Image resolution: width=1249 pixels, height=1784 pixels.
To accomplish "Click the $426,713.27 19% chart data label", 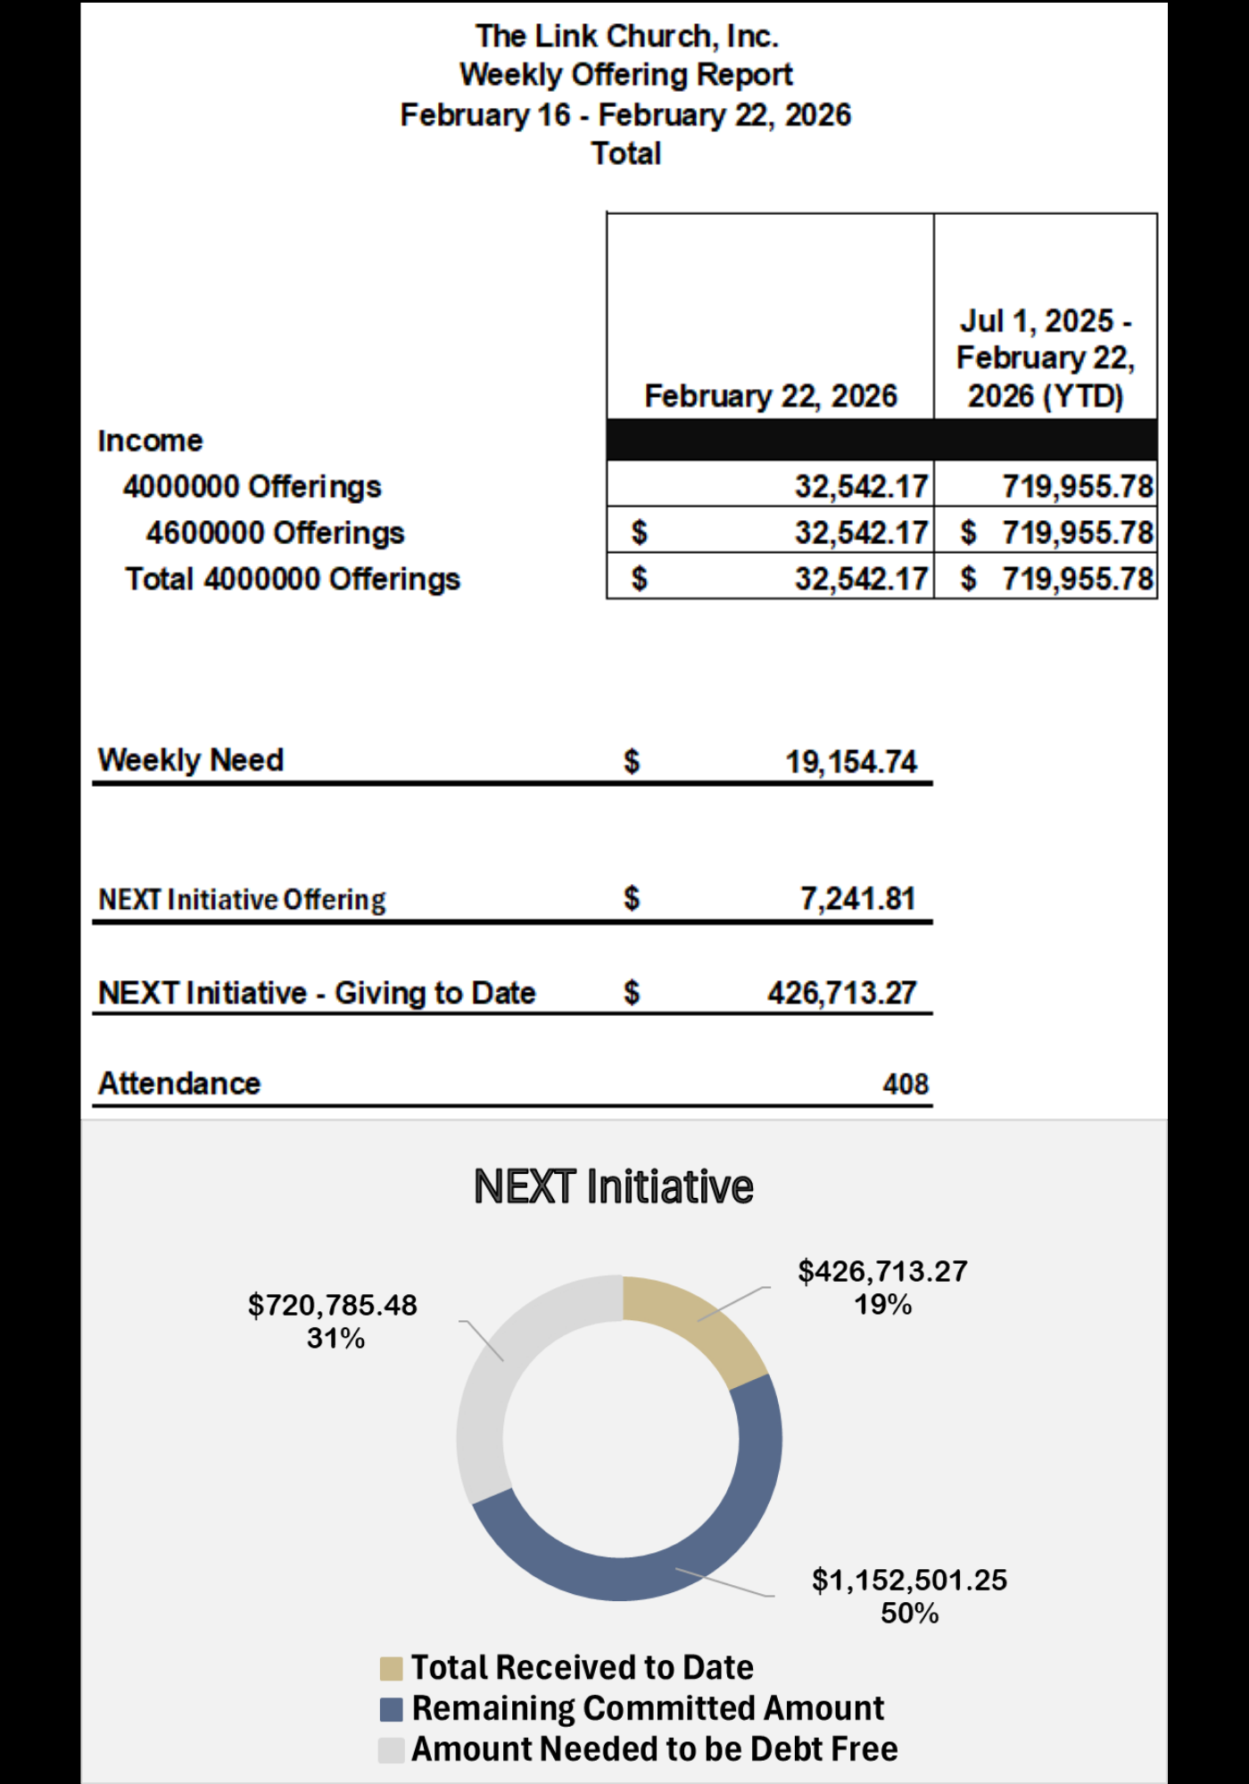I will (x=882, y=1287).
